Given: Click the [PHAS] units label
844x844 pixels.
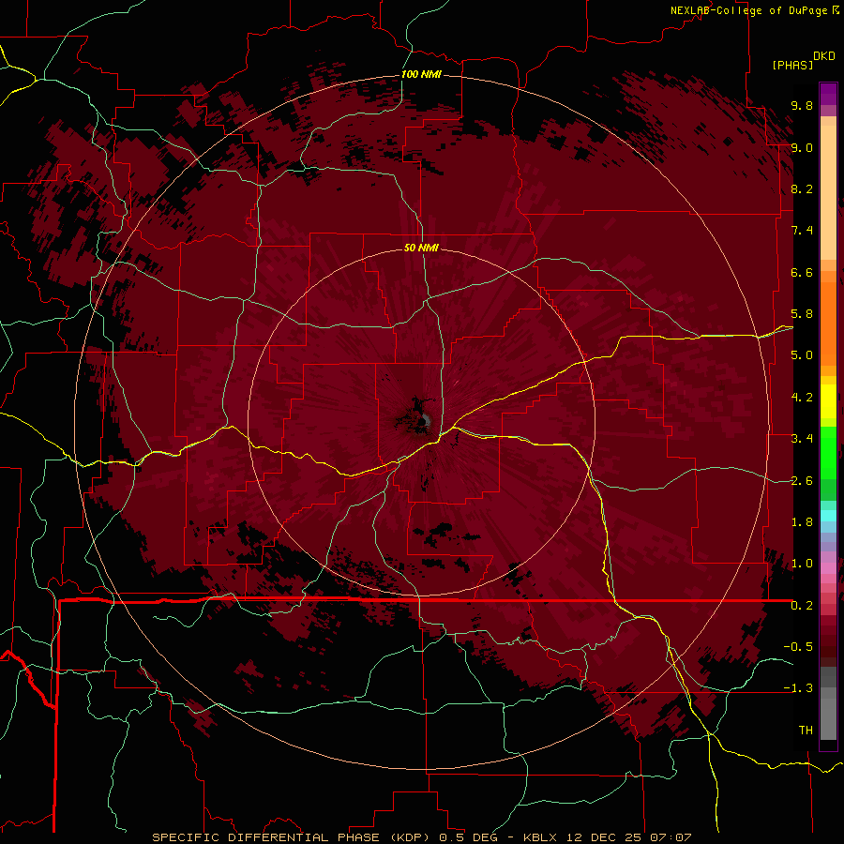Looking at the screenshot, I should 792,65.
